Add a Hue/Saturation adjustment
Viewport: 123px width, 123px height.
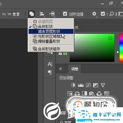click(70, 93)
